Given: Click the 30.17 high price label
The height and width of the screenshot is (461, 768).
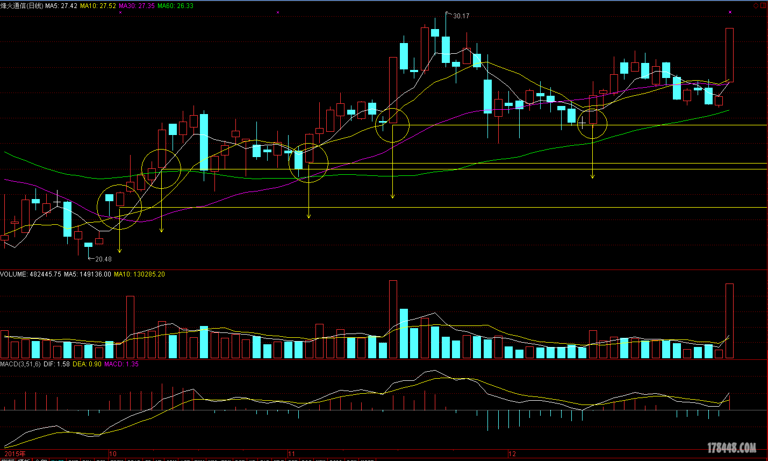Looking at the screenshot, I should pyautogui.click(x=461, y=16).
